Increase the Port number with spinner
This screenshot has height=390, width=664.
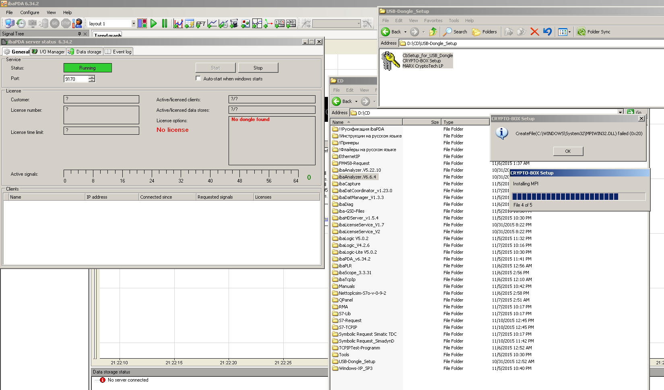pos(92,77)
